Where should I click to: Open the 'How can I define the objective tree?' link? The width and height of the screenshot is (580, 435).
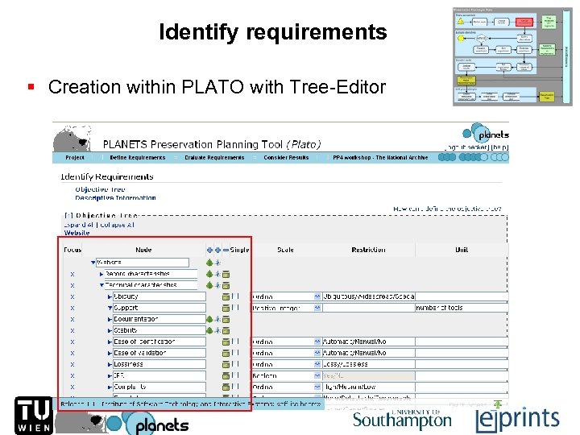(447, 209)
